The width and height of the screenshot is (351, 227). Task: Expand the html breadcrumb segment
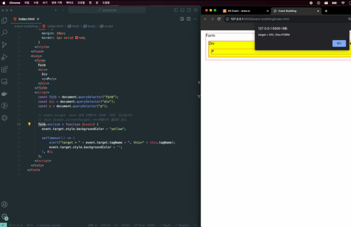point(73,26)
